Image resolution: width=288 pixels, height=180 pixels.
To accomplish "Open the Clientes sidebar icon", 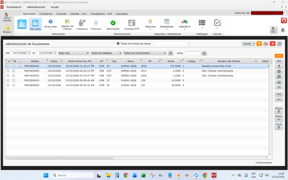I will pos(7,17).
